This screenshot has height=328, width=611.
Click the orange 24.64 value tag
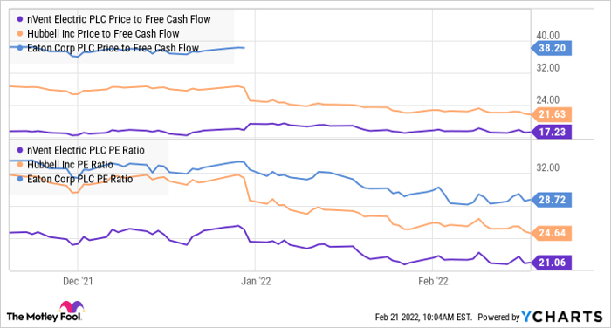click(552, 233)
